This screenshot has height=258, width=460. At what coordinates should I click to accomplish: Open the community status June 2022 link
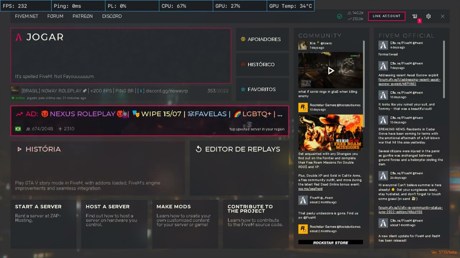(410, 210)
